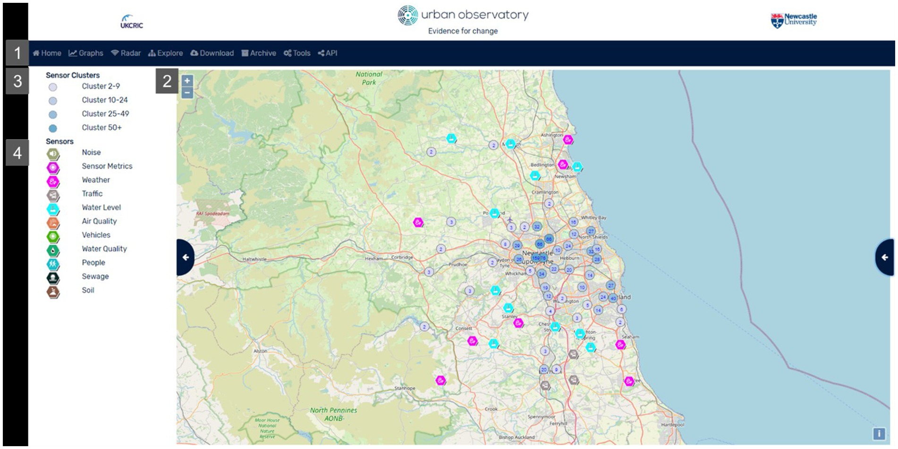This screenshot has width=898, height=449.
Task: Click the water level marker near Newsham
Action: pyautogui.click(x=577, y=166)
